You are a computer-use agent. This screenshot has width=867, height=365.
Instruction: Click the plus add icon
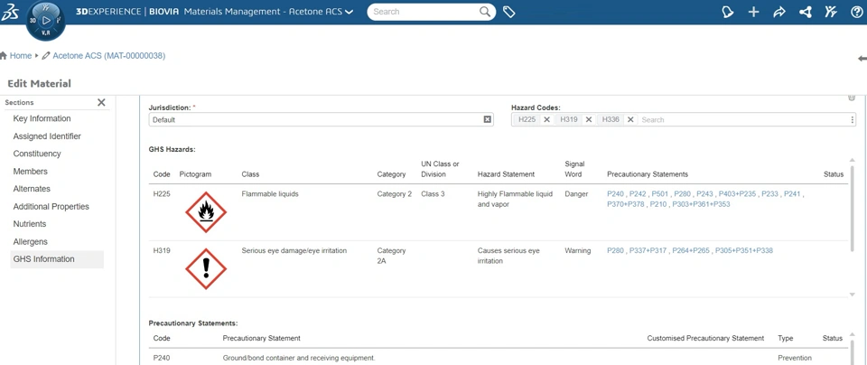tap(753, 12)
